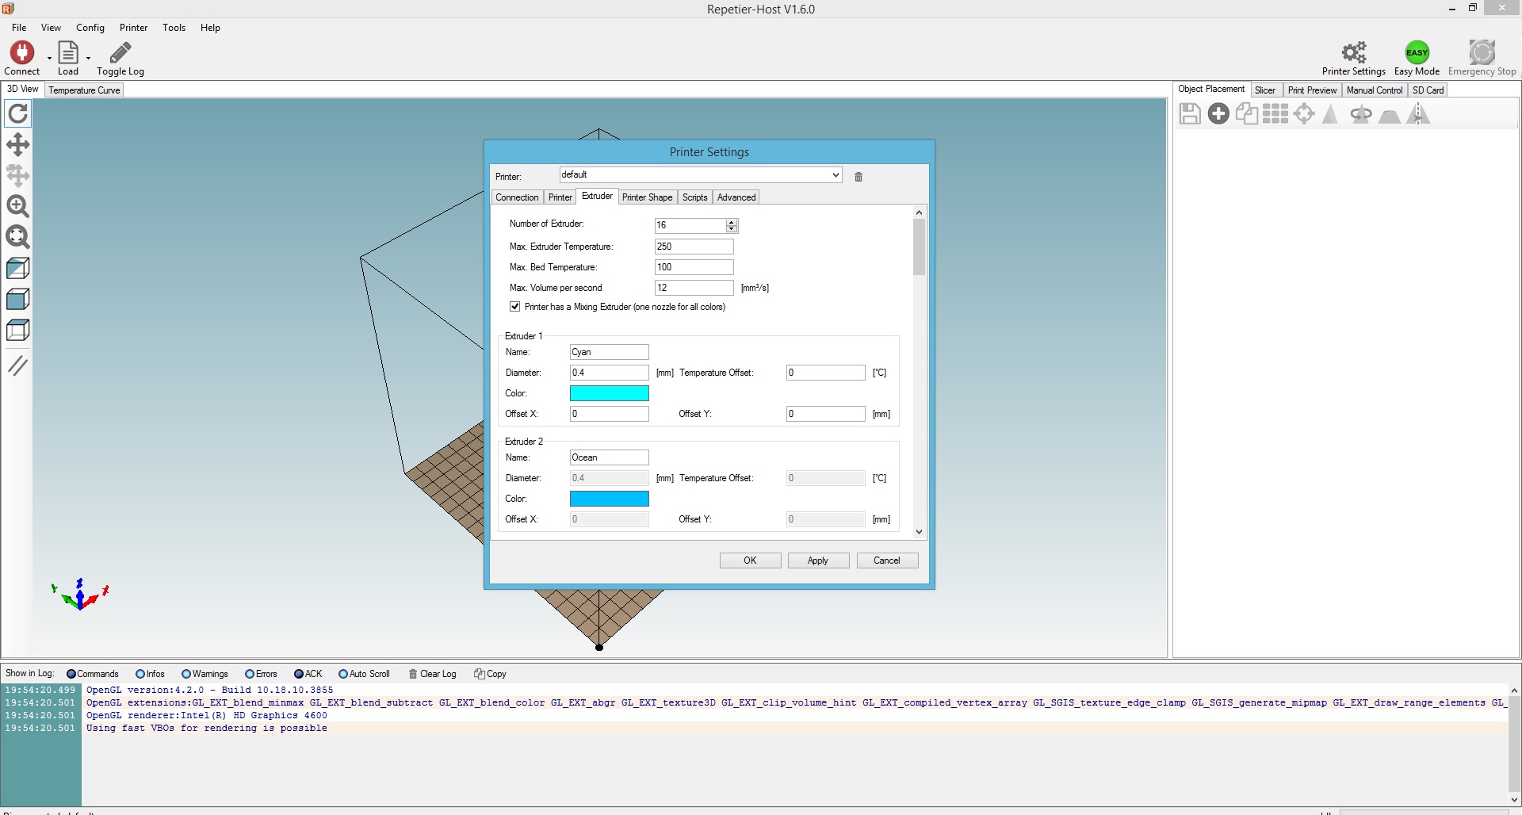Toggle parallel projection lines icon
The height and width of the screenshot is (815, 1522).
pyautogui.click(x=17, y=365)
